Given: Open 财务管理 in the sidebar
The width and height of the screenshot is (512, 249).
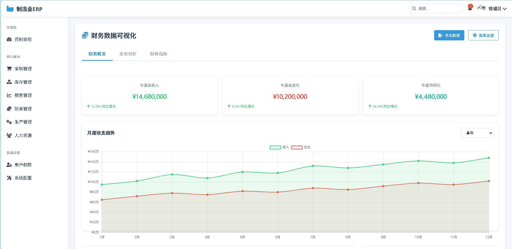Looking at the screenshot, I should (x=23, y=109).
